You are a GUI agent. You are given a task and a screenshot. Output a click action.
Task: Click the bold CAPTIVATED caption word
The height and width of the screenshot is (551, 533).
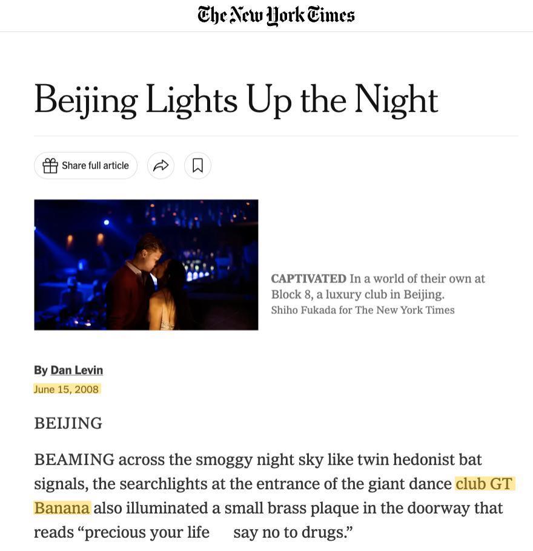click(x=308, y=279)
